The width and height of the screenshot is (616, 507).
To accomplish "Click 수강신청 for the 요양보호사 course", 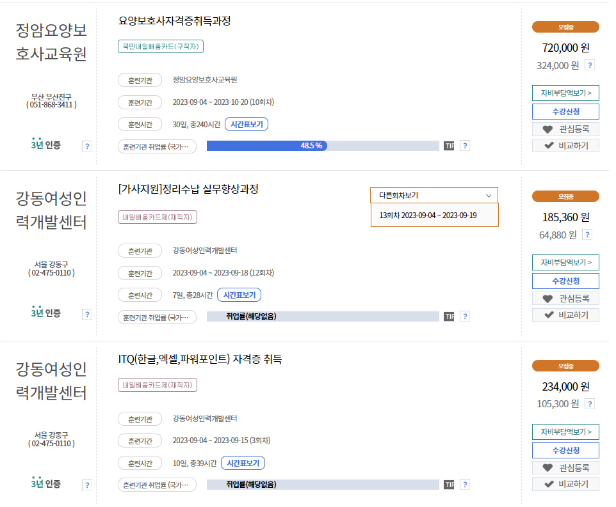I will (565, 113).
